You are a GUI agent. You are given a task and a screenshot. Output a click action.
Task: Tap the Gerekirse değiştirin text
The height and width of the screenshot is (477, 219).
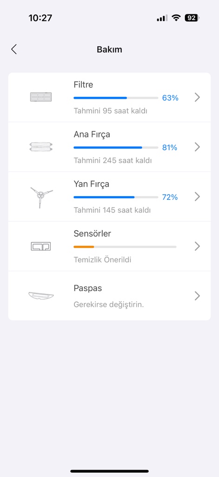pos(109,305)
